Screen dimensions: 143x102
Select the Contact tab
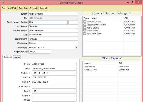8,57
